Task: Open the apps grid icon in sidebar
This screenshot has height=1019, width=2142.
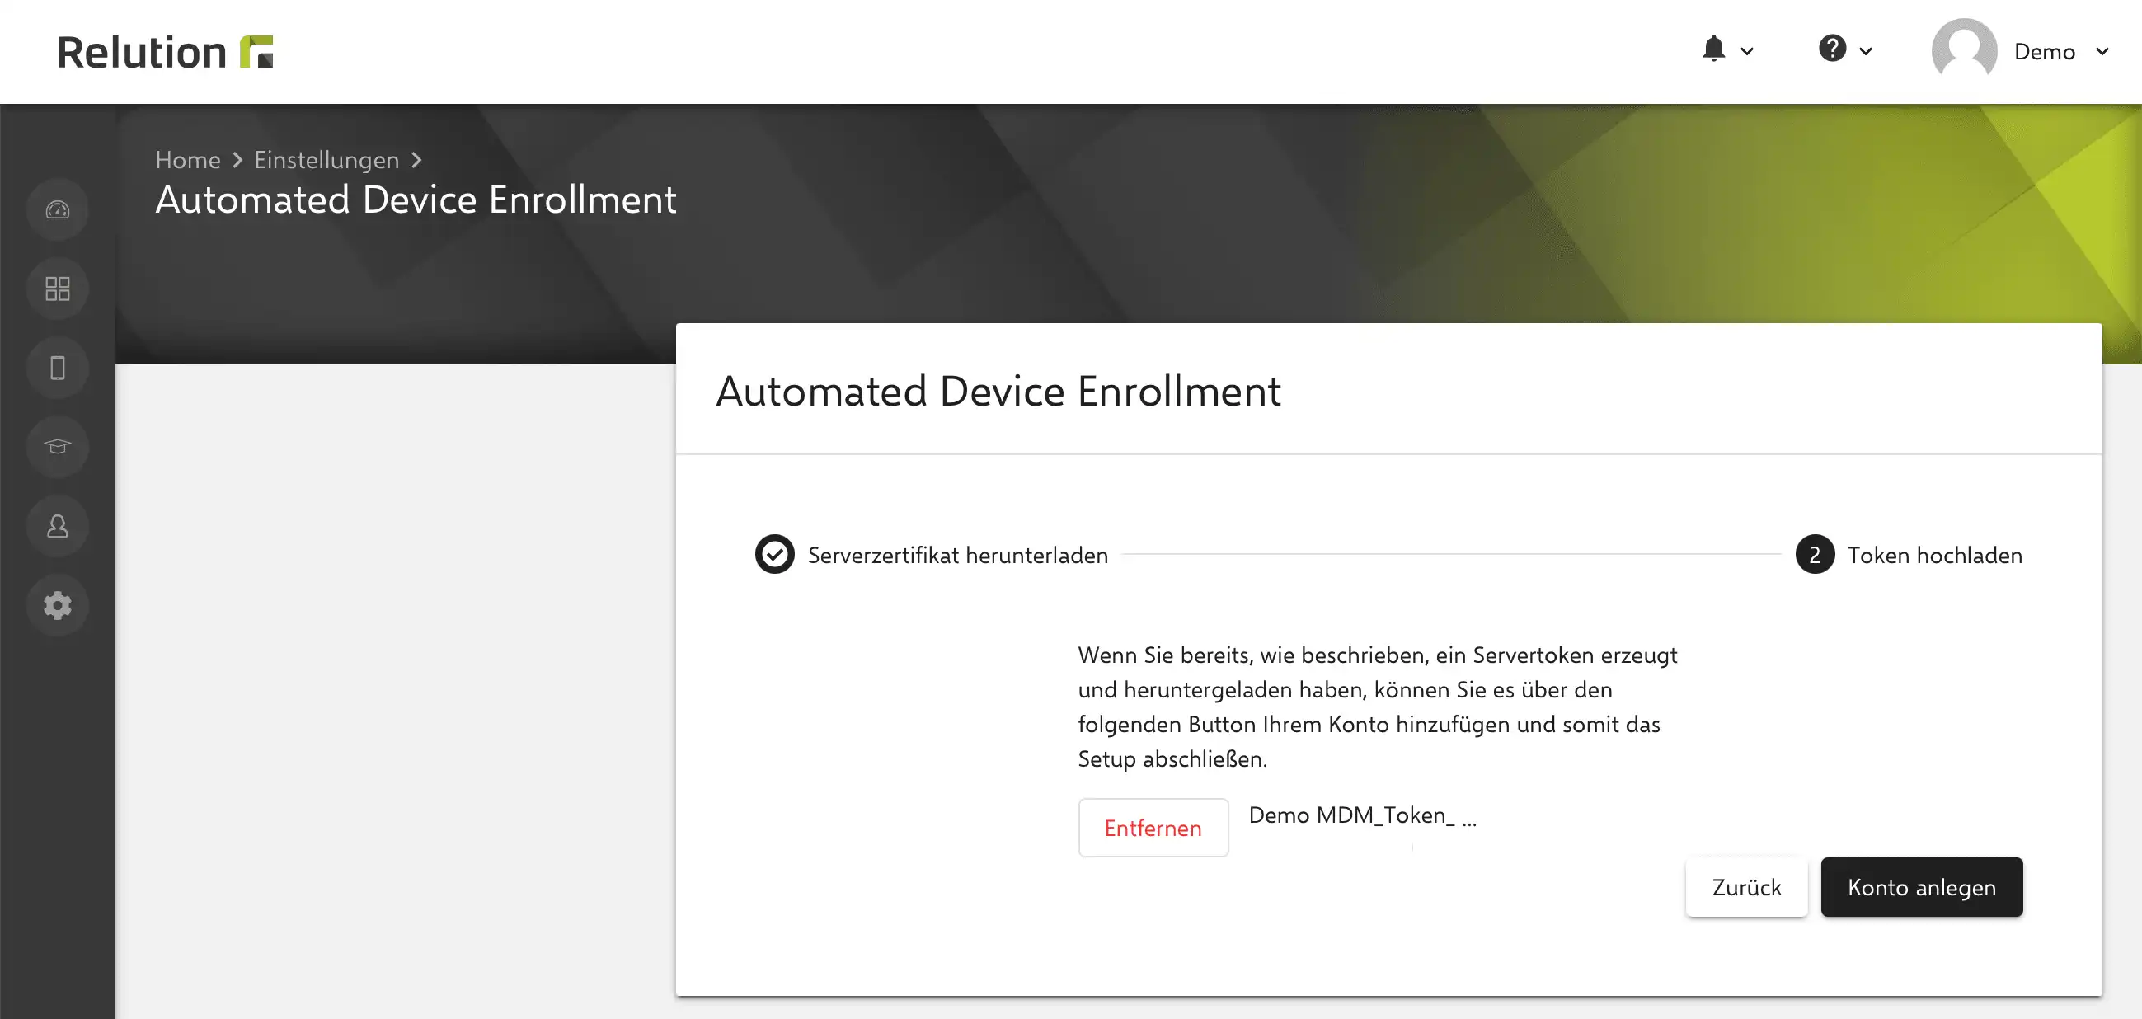Action: (x=58, y=289)
